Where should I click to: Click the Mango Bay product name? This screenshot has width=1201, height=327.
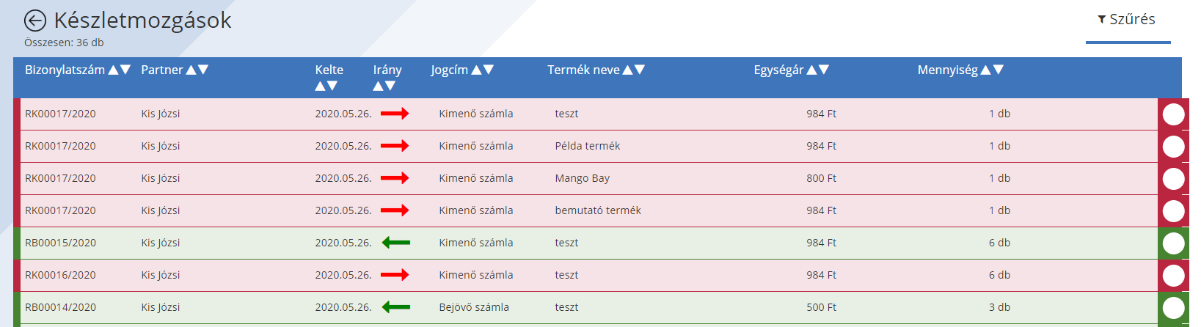[583, 178]
